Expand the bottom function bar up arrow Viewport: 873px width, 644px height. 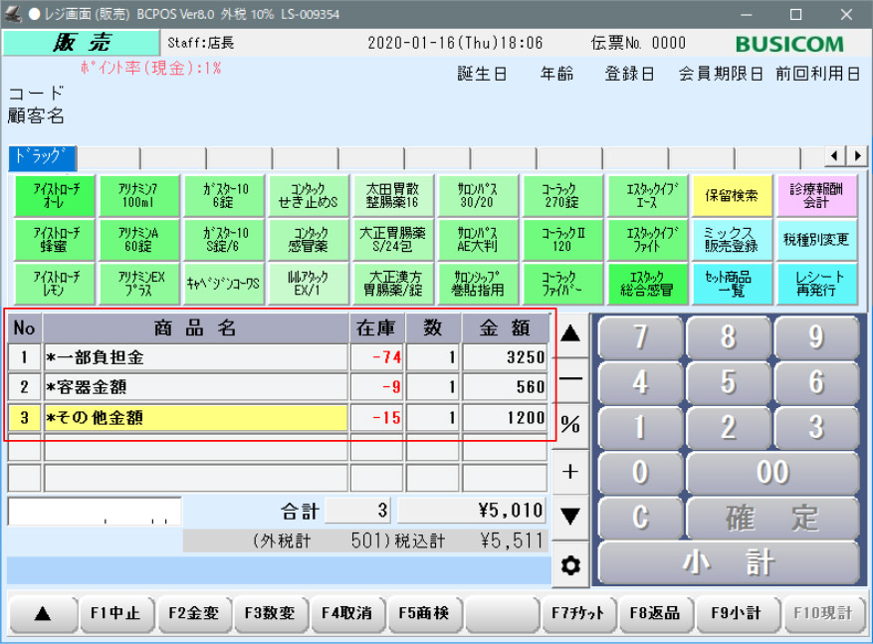42,613
